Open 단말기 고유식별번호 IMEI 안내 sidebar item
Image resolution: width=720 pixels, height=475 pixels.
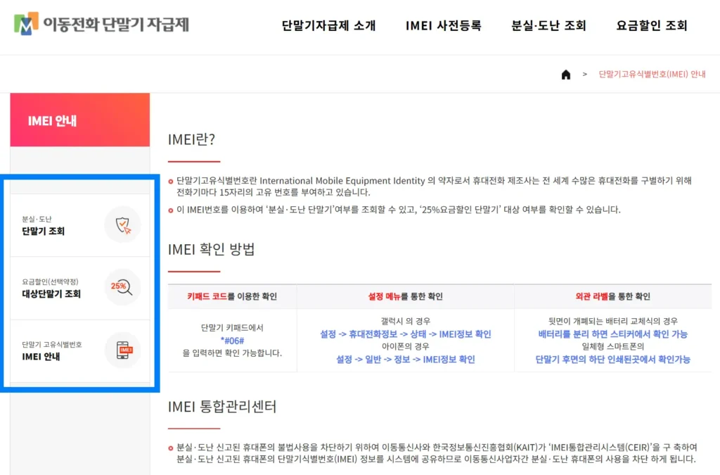coord(80,351)
